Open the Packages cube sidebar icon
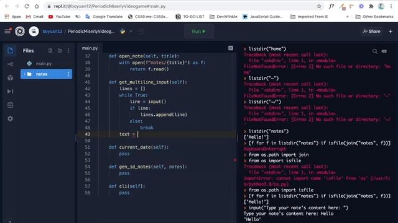Viewport: 398px width, 223px height. click(x=10, y=77)
